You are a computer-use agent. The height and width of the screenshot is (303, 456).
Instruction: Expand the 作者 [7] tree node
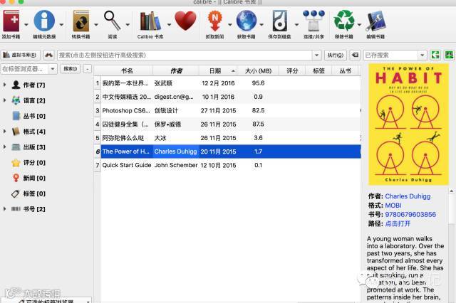(4, 85)
